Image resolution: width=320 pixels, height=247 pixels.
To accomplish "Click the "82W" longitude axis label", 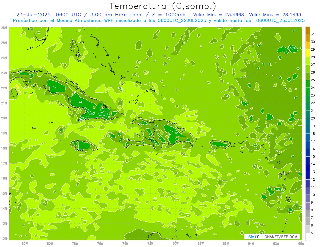I will [x=25, y=243].
